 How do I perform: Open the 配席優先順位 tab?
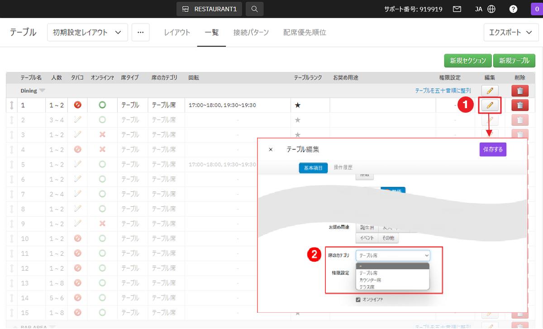click(305, 33)
